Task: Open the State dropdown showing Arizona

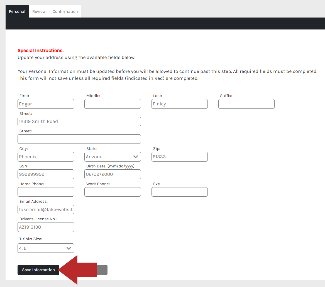Action: pyautogui.click(x=113, y=157)
